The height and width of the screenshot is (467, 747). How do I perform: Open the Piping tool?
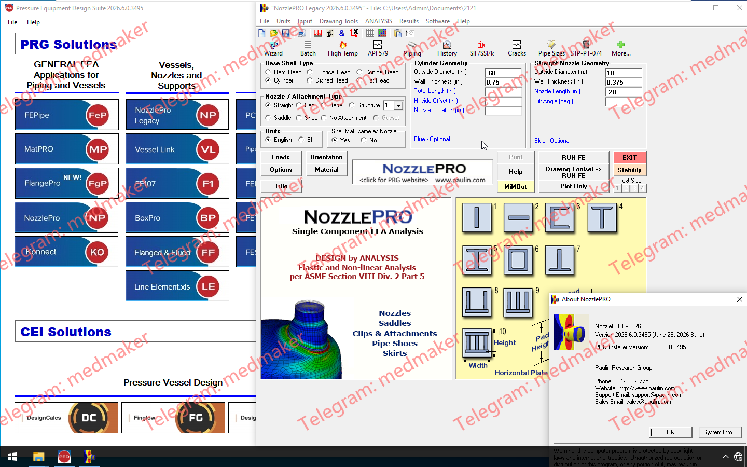pos(412,49)
